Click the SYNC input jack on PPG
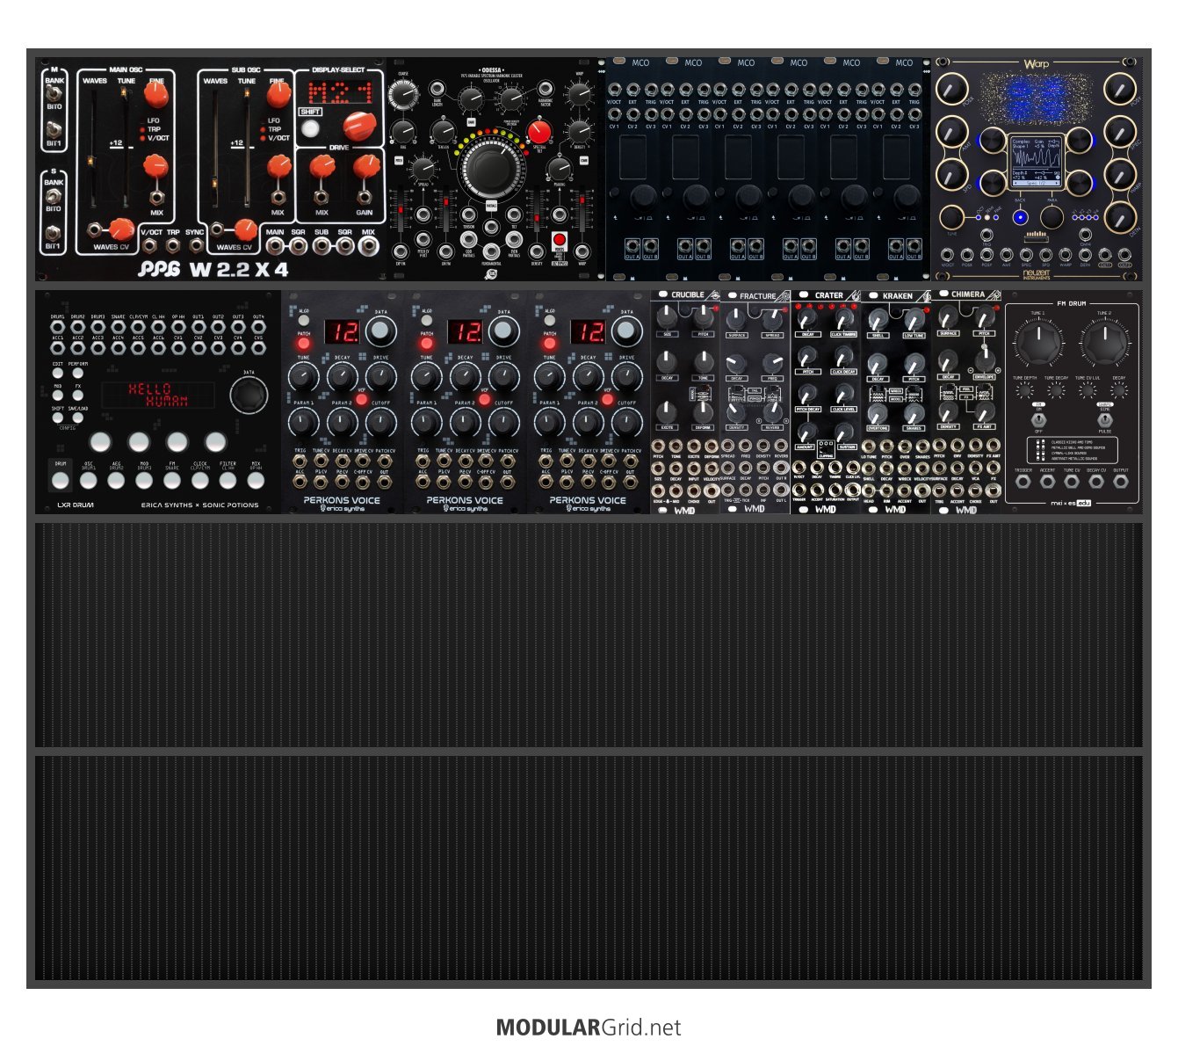Image resolution: width=1178 pixels, height=1046 pixels. 195,247
